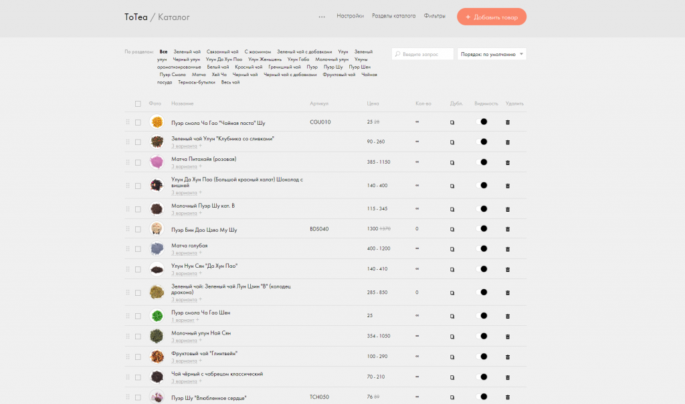Open the Пуэр Шу "Влюбленное сердце" product link
This screenshot has height=404, width=685.
[x=209, y=398]
